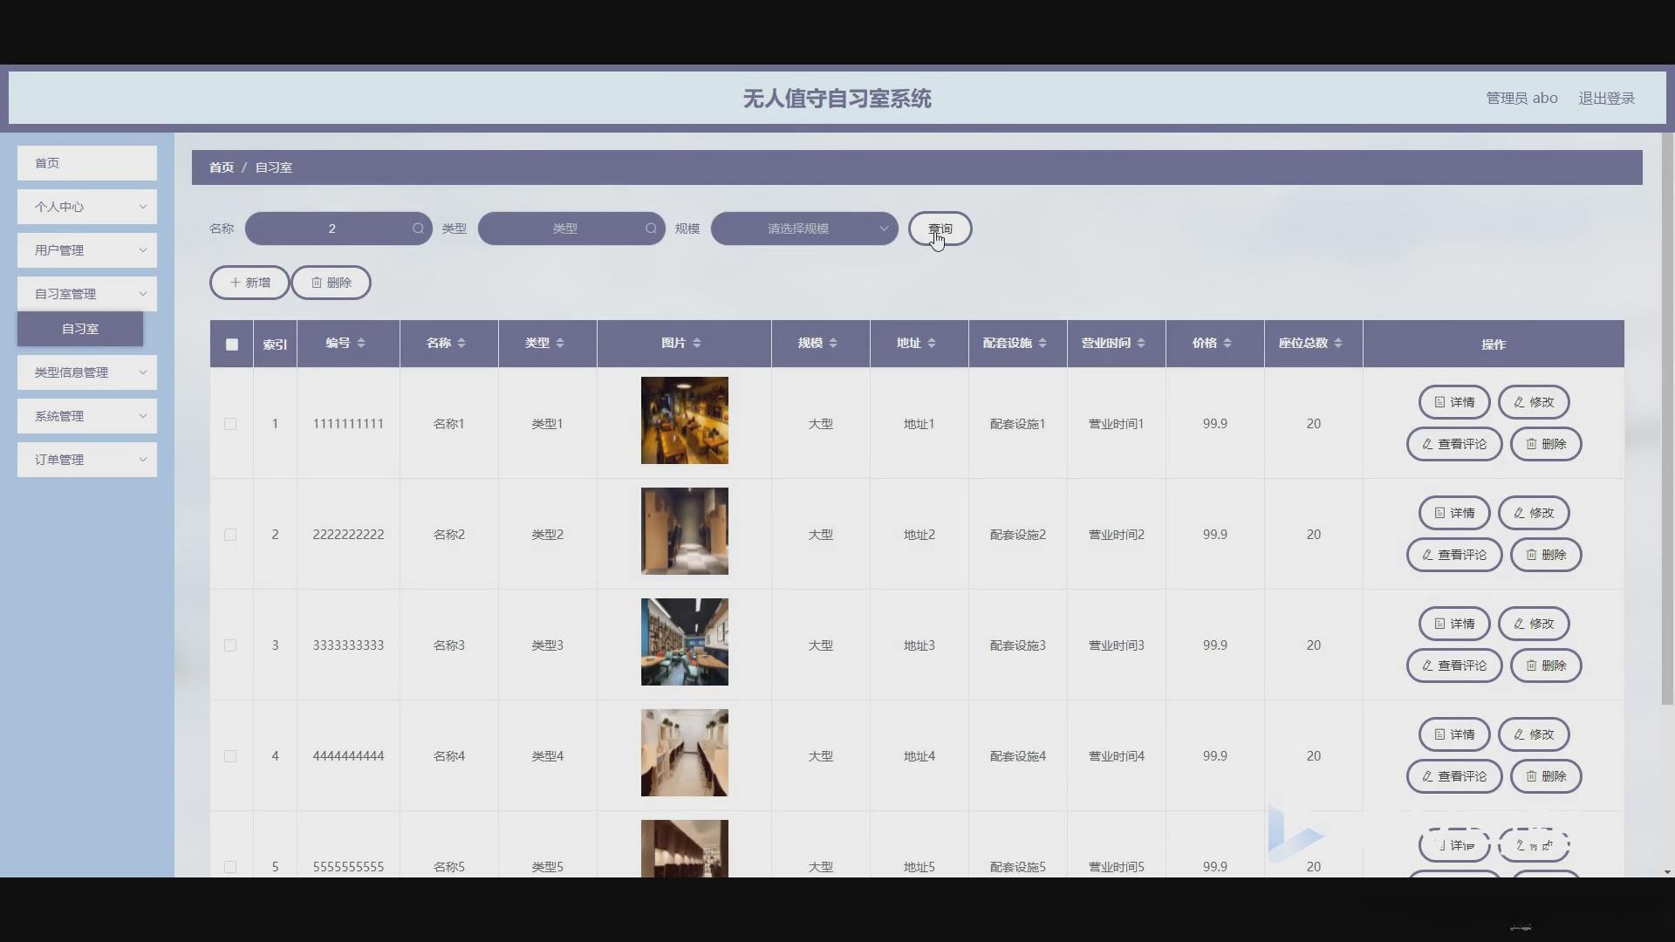
Task: Click the magnifier icon in the type field
Action: (651, 229)
